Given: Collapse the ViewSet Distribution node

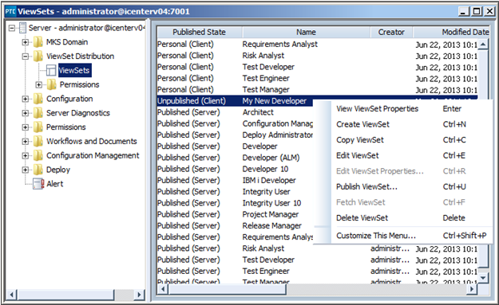Looking at the screenshot, I should (x=25, y=57).
